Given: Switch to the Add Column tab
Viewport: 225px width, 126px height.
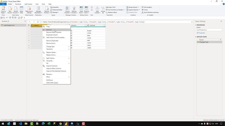Looking at the screenshot, I should pyautogui.click(x=28, y=4).
